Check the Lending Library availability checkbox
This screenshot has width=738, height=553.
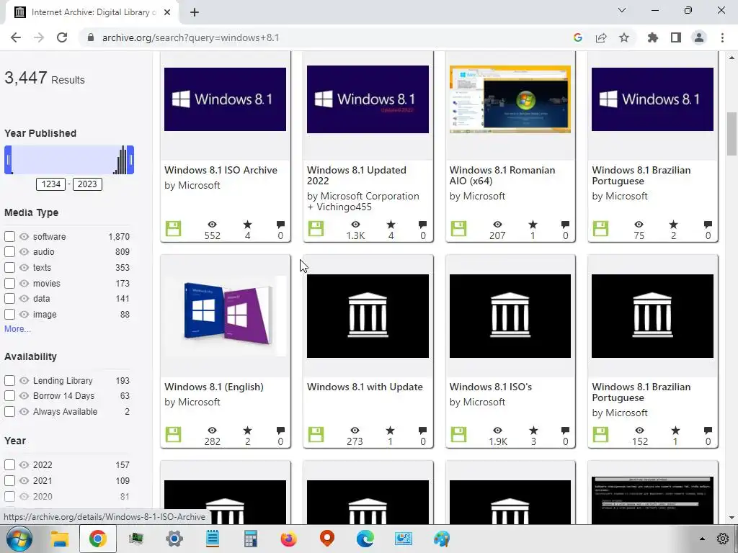pyautogui.click(x=9, y=380)
